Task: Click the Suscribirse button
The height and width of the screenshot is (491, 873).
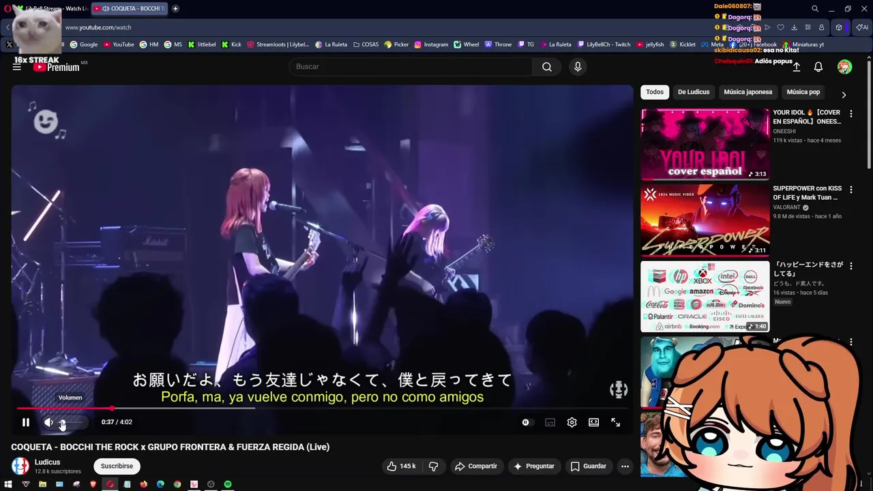Action: click(x=117, y=466)
